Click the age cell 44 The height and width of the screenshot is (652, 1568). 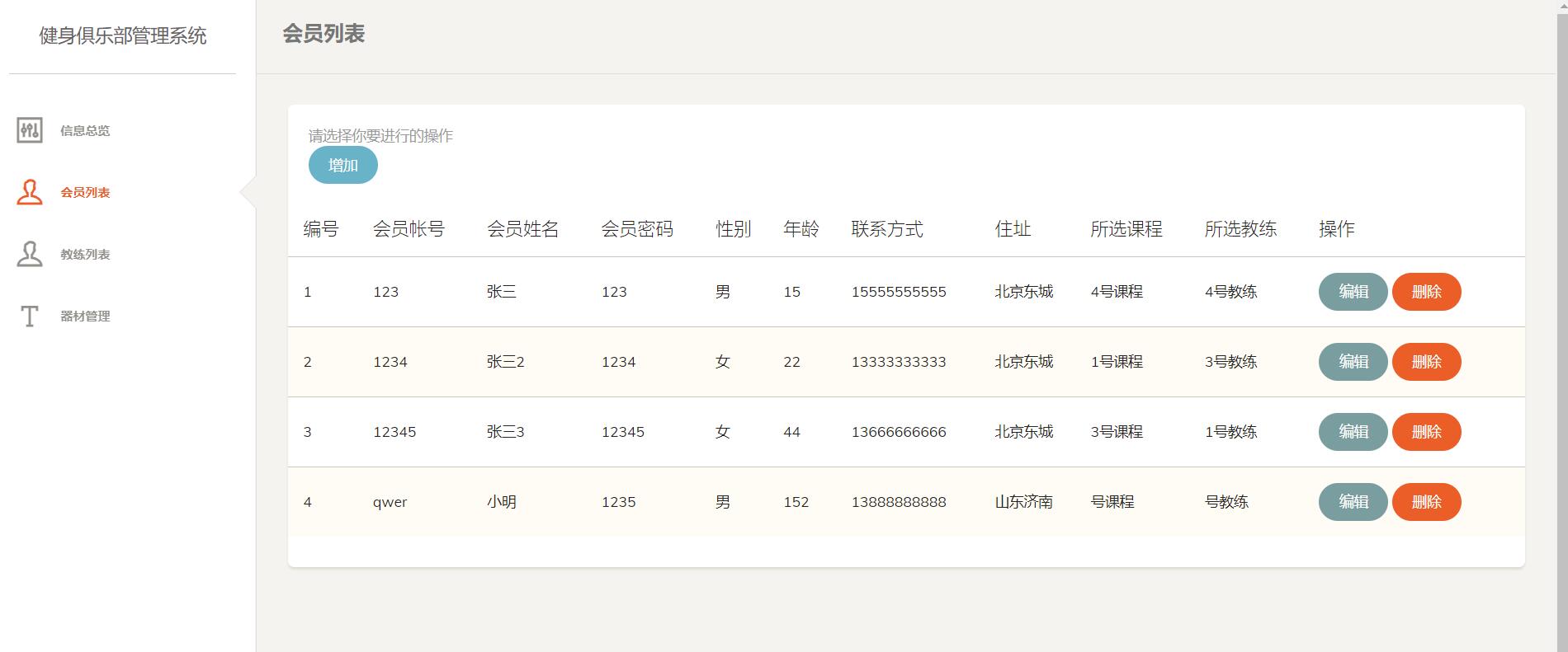point(792,432)
